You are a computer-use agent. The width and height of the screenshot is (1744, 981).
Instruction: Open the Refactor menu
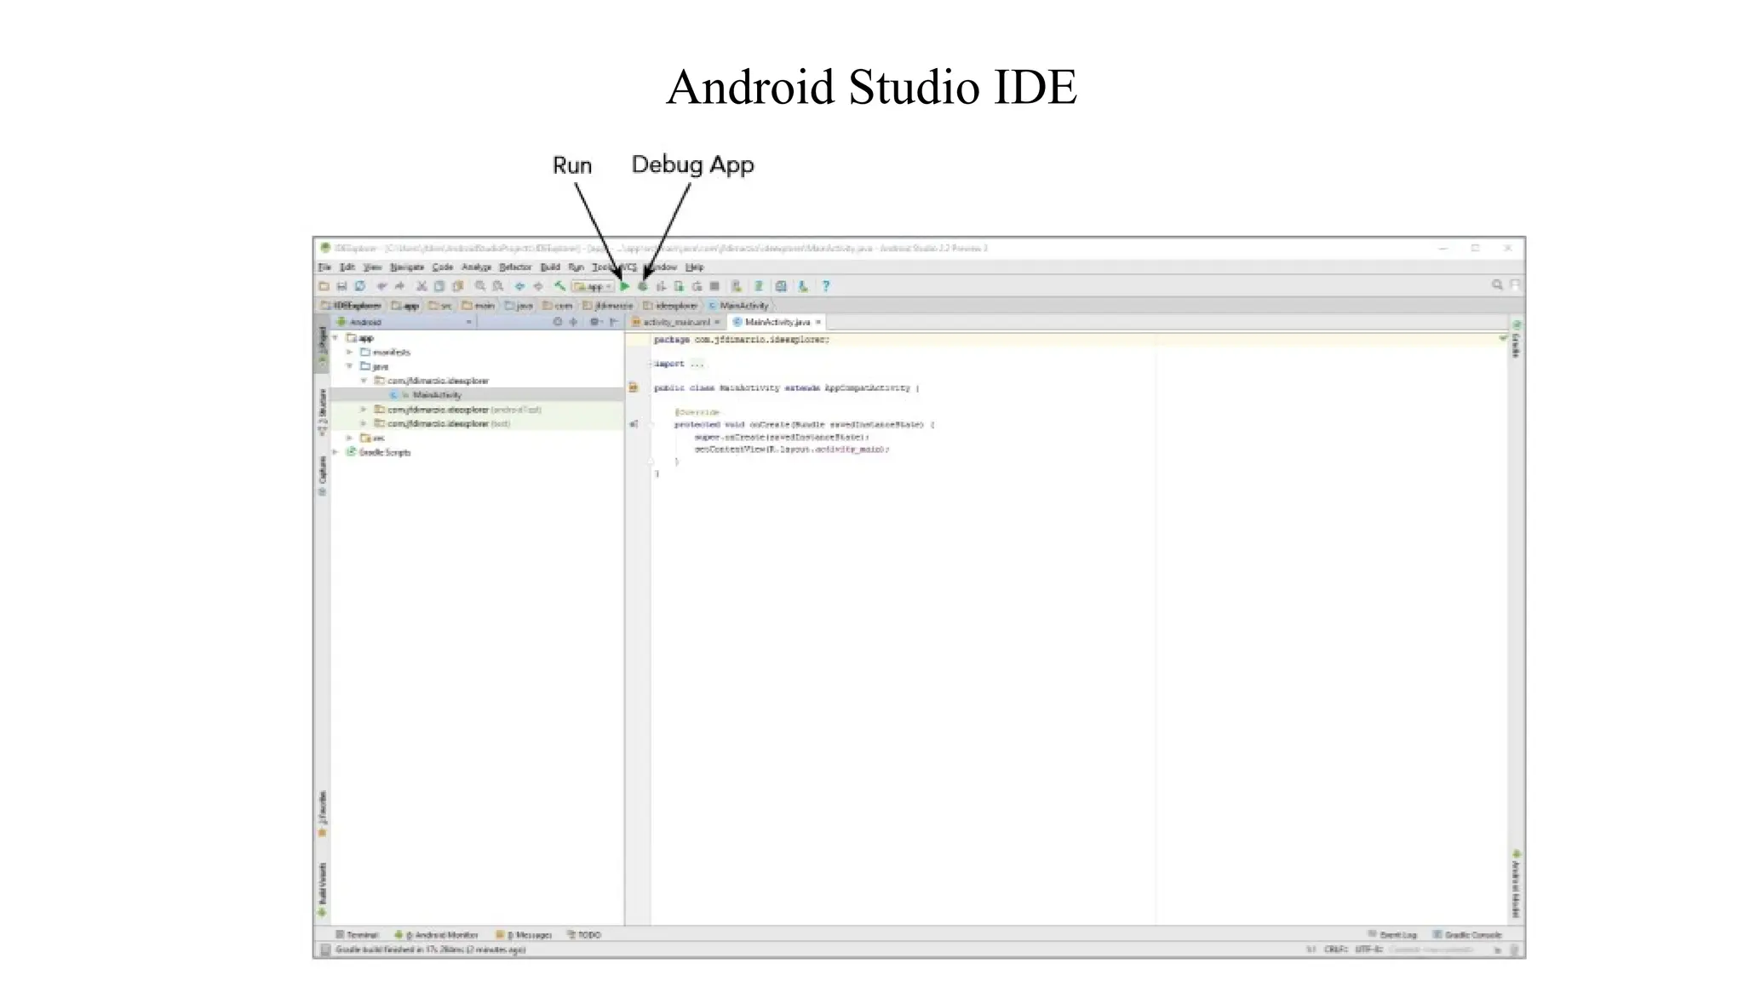pos(515,267)
